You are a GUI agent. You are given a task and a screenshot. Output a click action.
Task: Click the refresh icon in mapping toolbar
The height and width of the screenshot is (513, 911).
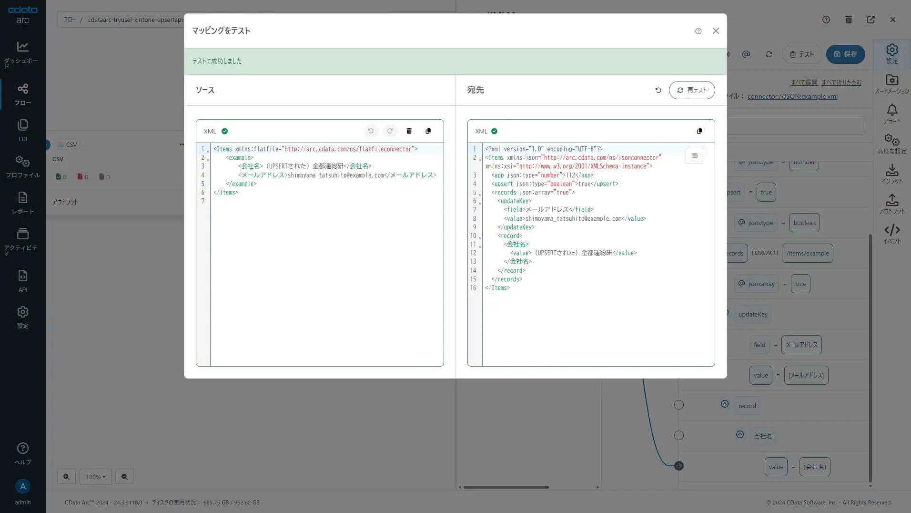coord(769,54)
